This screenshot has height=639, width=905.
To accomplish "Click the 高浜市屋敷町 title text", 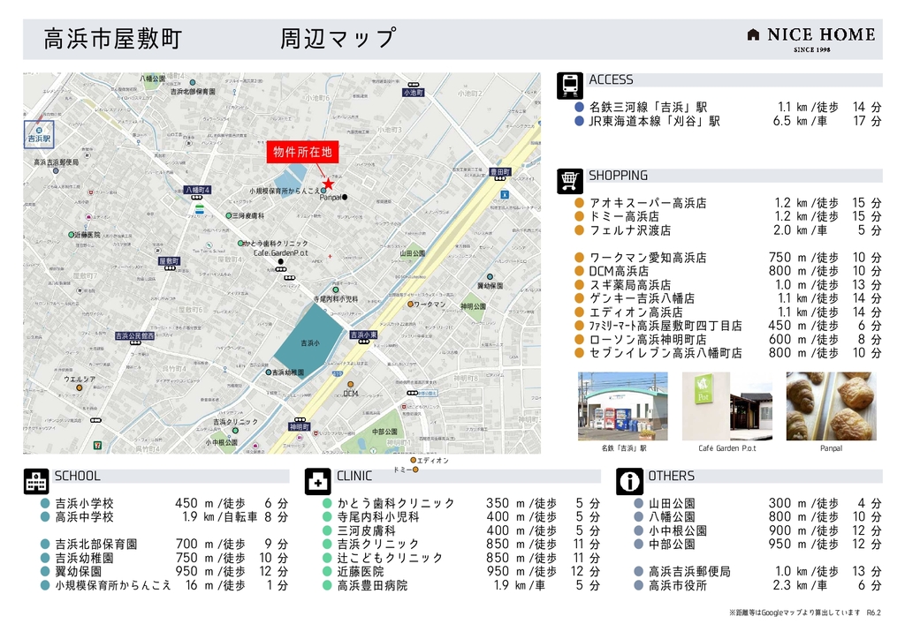I will pos(113,39).
